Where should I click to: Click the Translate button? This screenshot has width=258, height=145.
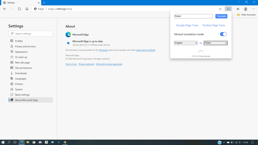221,16
